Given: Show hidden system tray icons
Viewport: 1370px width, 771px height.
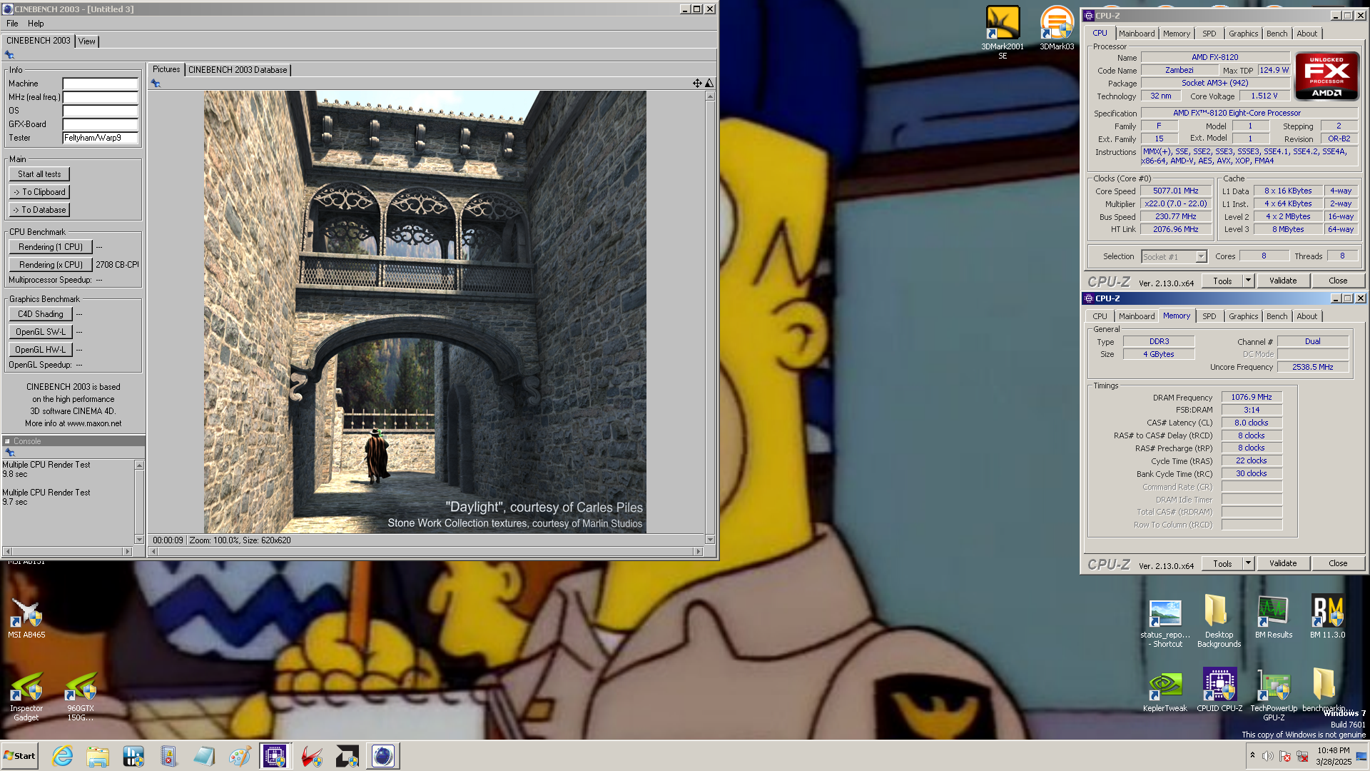Looking at the screenshot, I should pyautogui.click(x=1252, y=755).
